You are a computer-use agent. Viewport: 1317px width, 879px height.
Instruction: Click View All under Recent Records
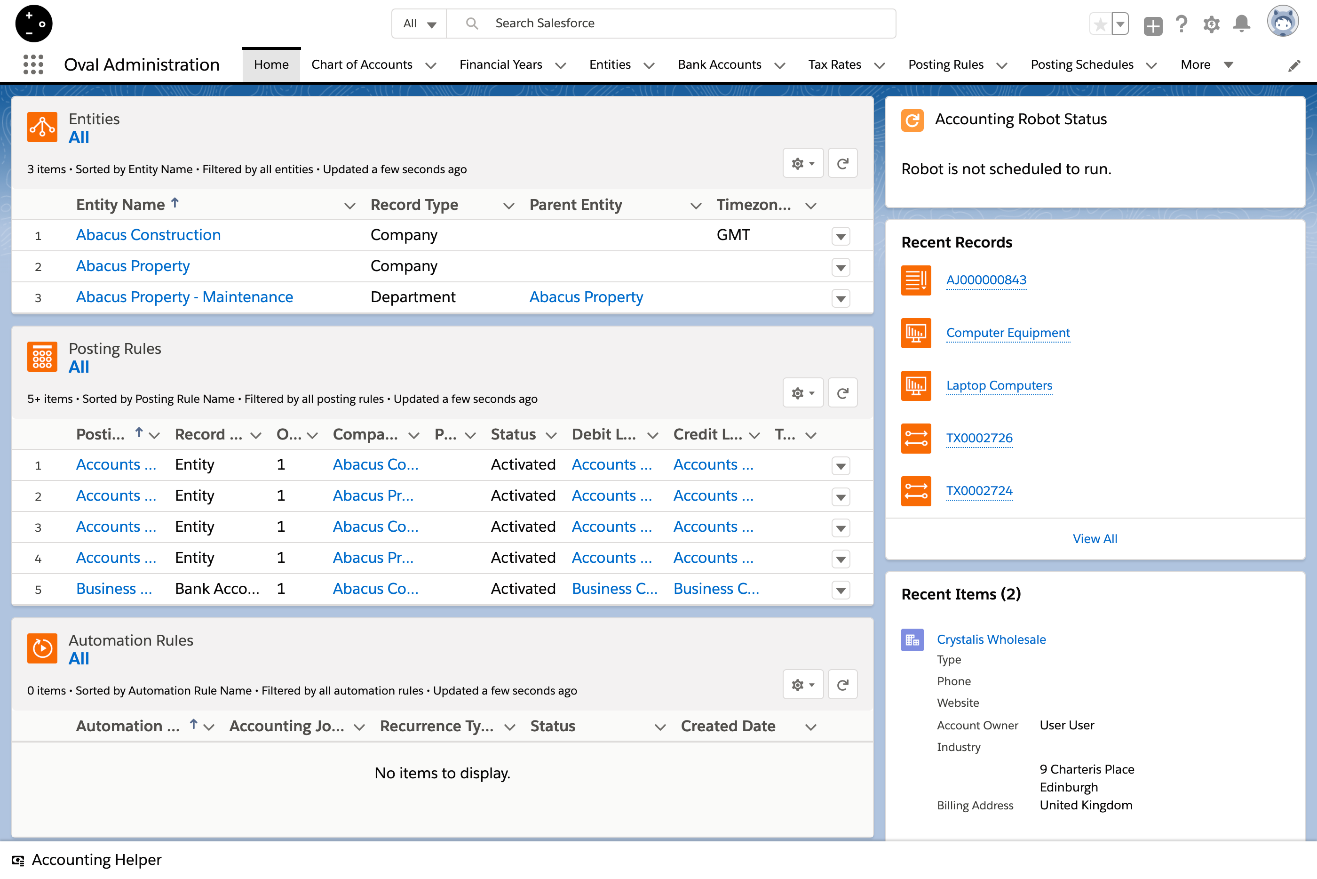tap(1095, 538)
